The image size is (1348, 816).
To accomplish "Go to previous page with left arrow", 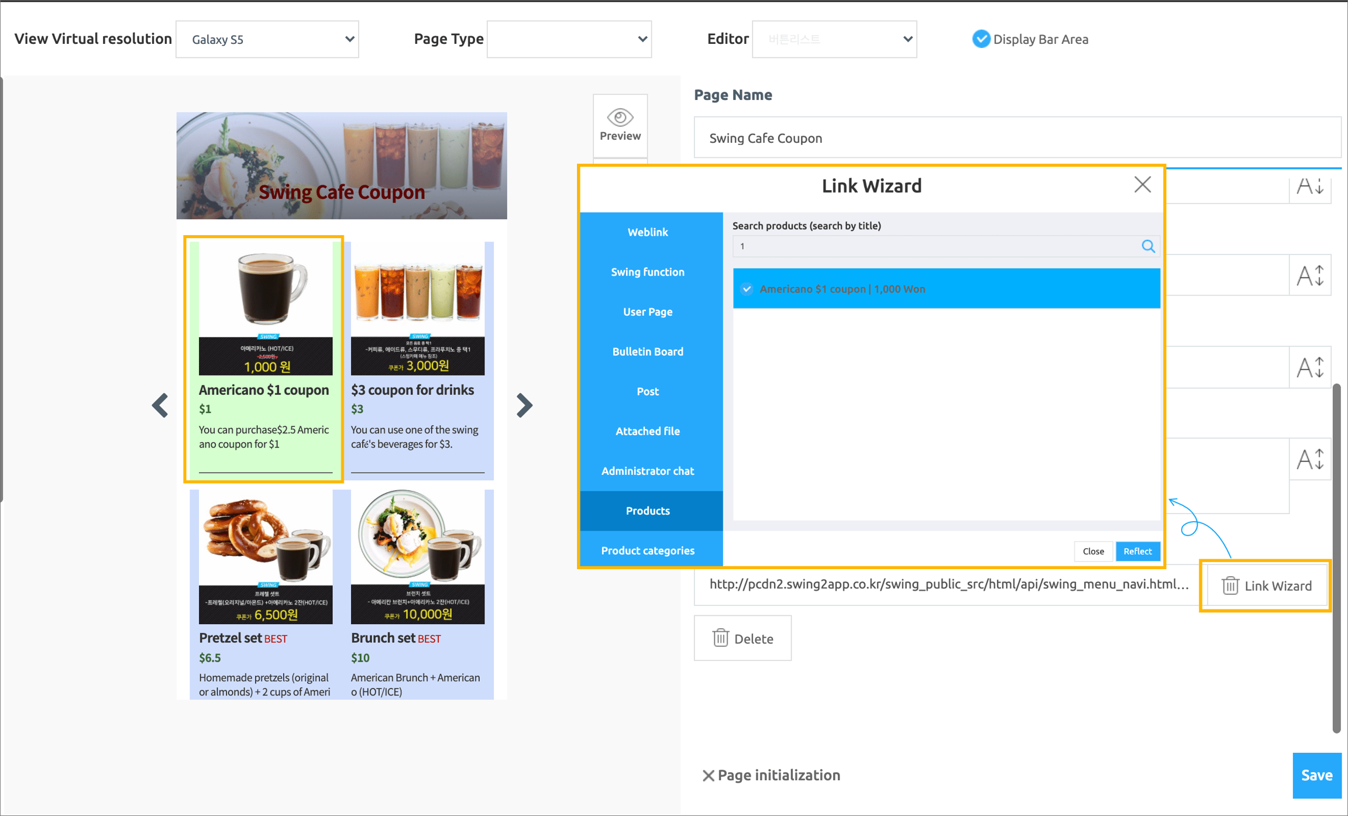I will (x=160, y=405).
